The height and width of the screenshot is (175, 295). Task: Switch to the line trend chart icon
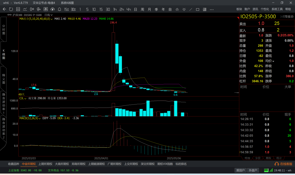[x=25, y=9]
